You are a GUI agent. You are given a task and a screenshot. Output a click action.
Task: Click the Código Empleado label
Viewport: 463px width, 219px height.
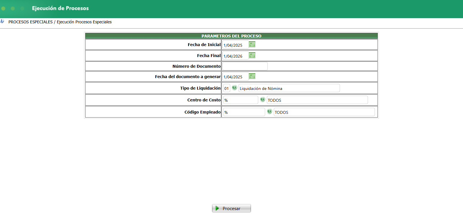(202, 112)
